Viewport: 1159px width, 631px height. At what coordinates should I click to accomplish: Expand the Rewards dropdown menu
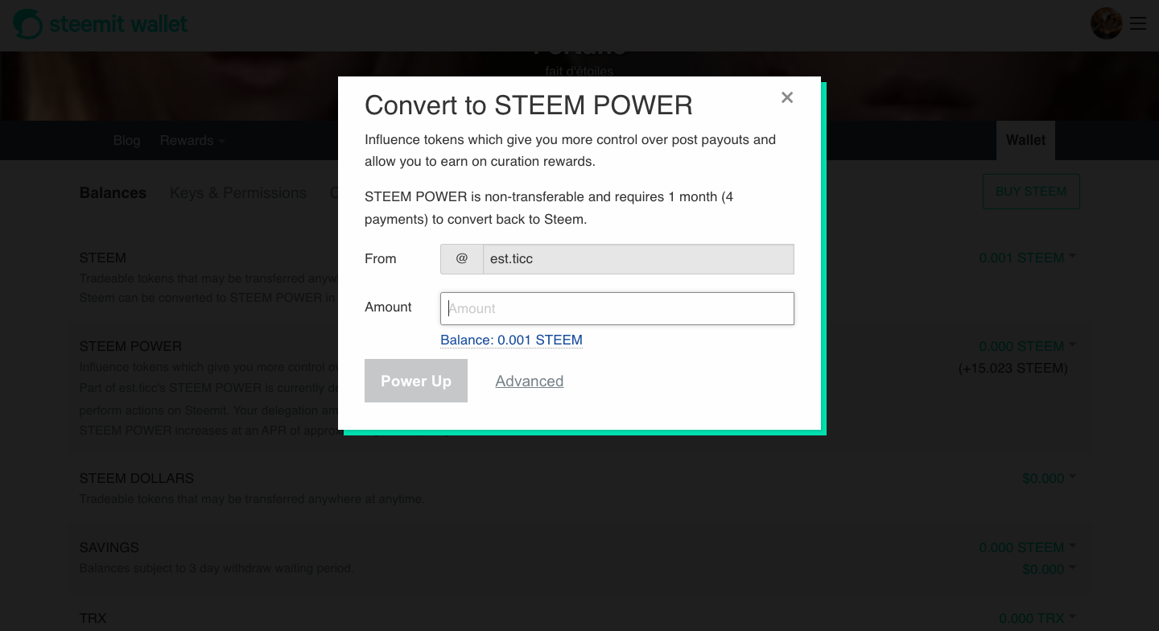click(192, 140)
